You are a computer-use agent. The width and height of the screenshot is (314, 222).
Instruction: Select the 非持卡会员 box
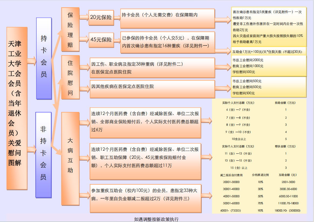pyautogui.click(x=43, y=155)
